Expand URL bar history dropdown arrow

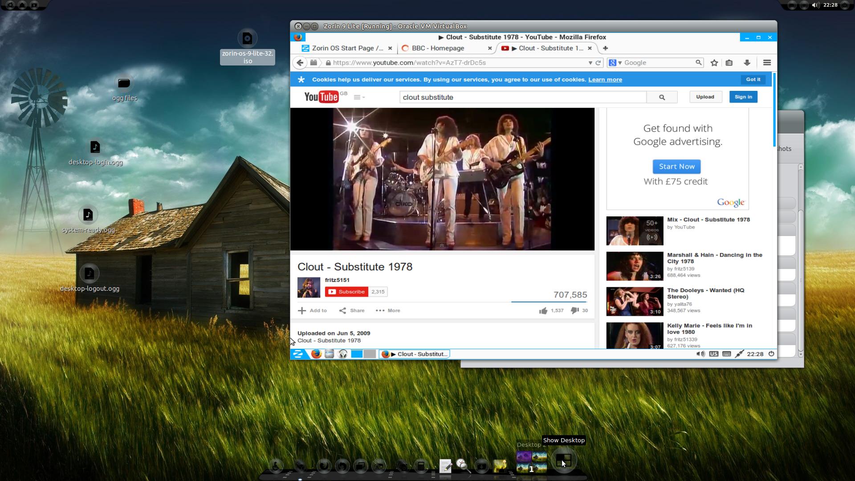point(590,63)
